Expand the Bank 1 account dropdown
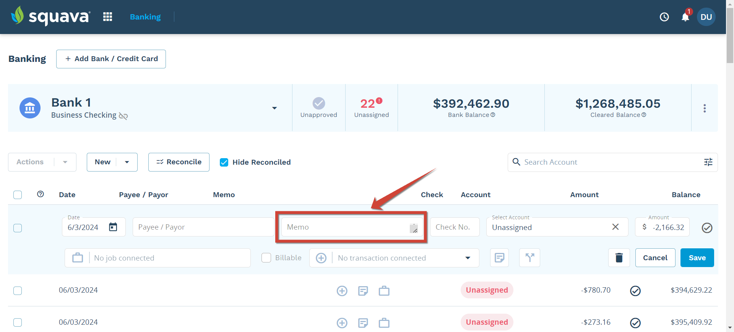 [274, 108]
